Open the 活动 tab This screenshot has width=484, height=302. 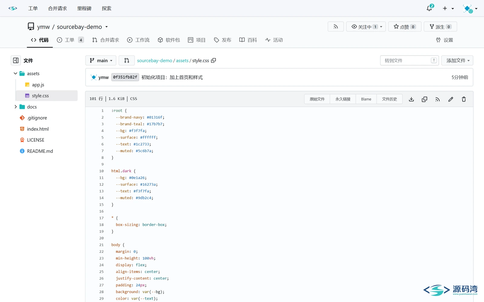[x=274, y=40]
